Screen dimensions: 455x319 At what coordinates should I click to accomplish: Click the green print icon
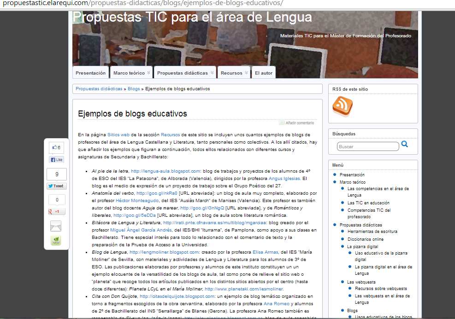click(x=56, y=240)
